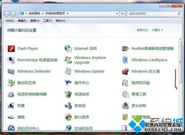The image size is (185, 135).
Task: Click the search magnifier icon
Action: click(179, 14)
